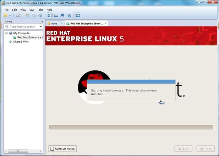
Task: Minimize the VMware Workstation window
Action: pyautogui.click(x=199, y=2)
